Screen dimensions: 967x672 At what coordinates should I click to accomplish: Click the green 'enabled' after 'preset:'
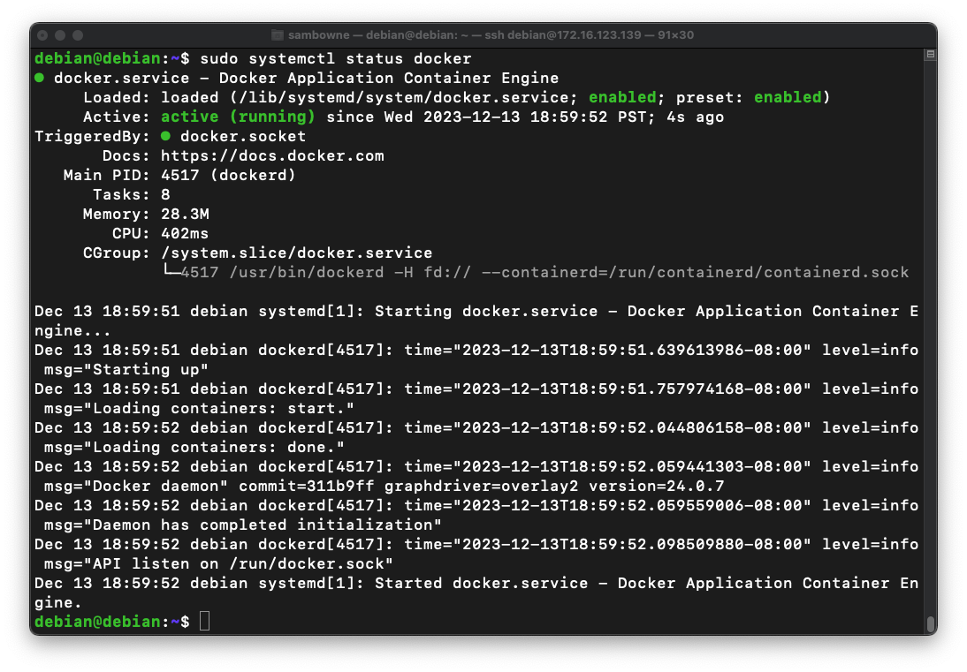[788, 97]
